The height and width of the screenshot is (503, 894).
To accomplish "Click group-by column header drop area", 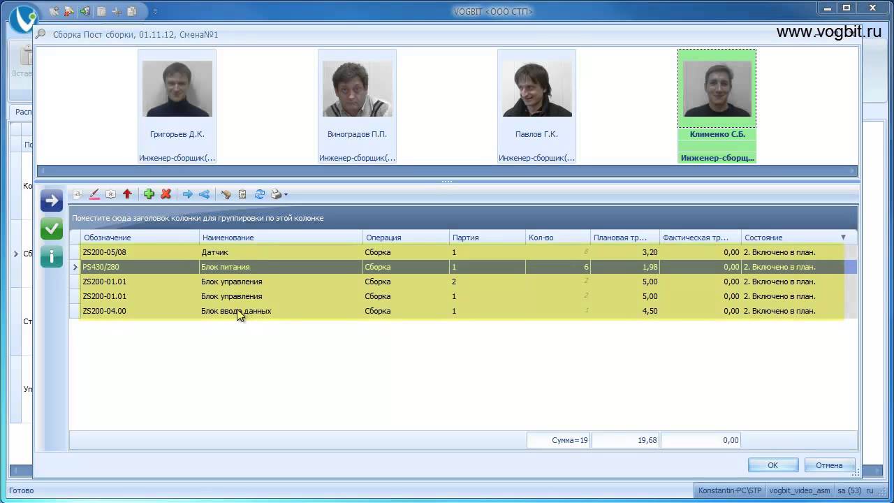I will pyautogui.click(x=463, y=218).
